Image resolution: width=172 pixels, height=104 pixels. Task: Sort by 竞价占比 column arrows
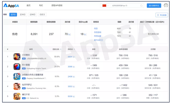point(61,49)
